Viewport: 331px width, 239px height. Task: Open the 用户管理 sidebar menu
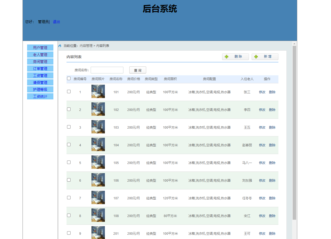(x=40, y=47)
